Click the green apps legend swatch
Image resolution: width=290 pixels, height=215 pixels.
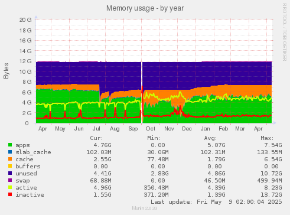pos(10,145)
